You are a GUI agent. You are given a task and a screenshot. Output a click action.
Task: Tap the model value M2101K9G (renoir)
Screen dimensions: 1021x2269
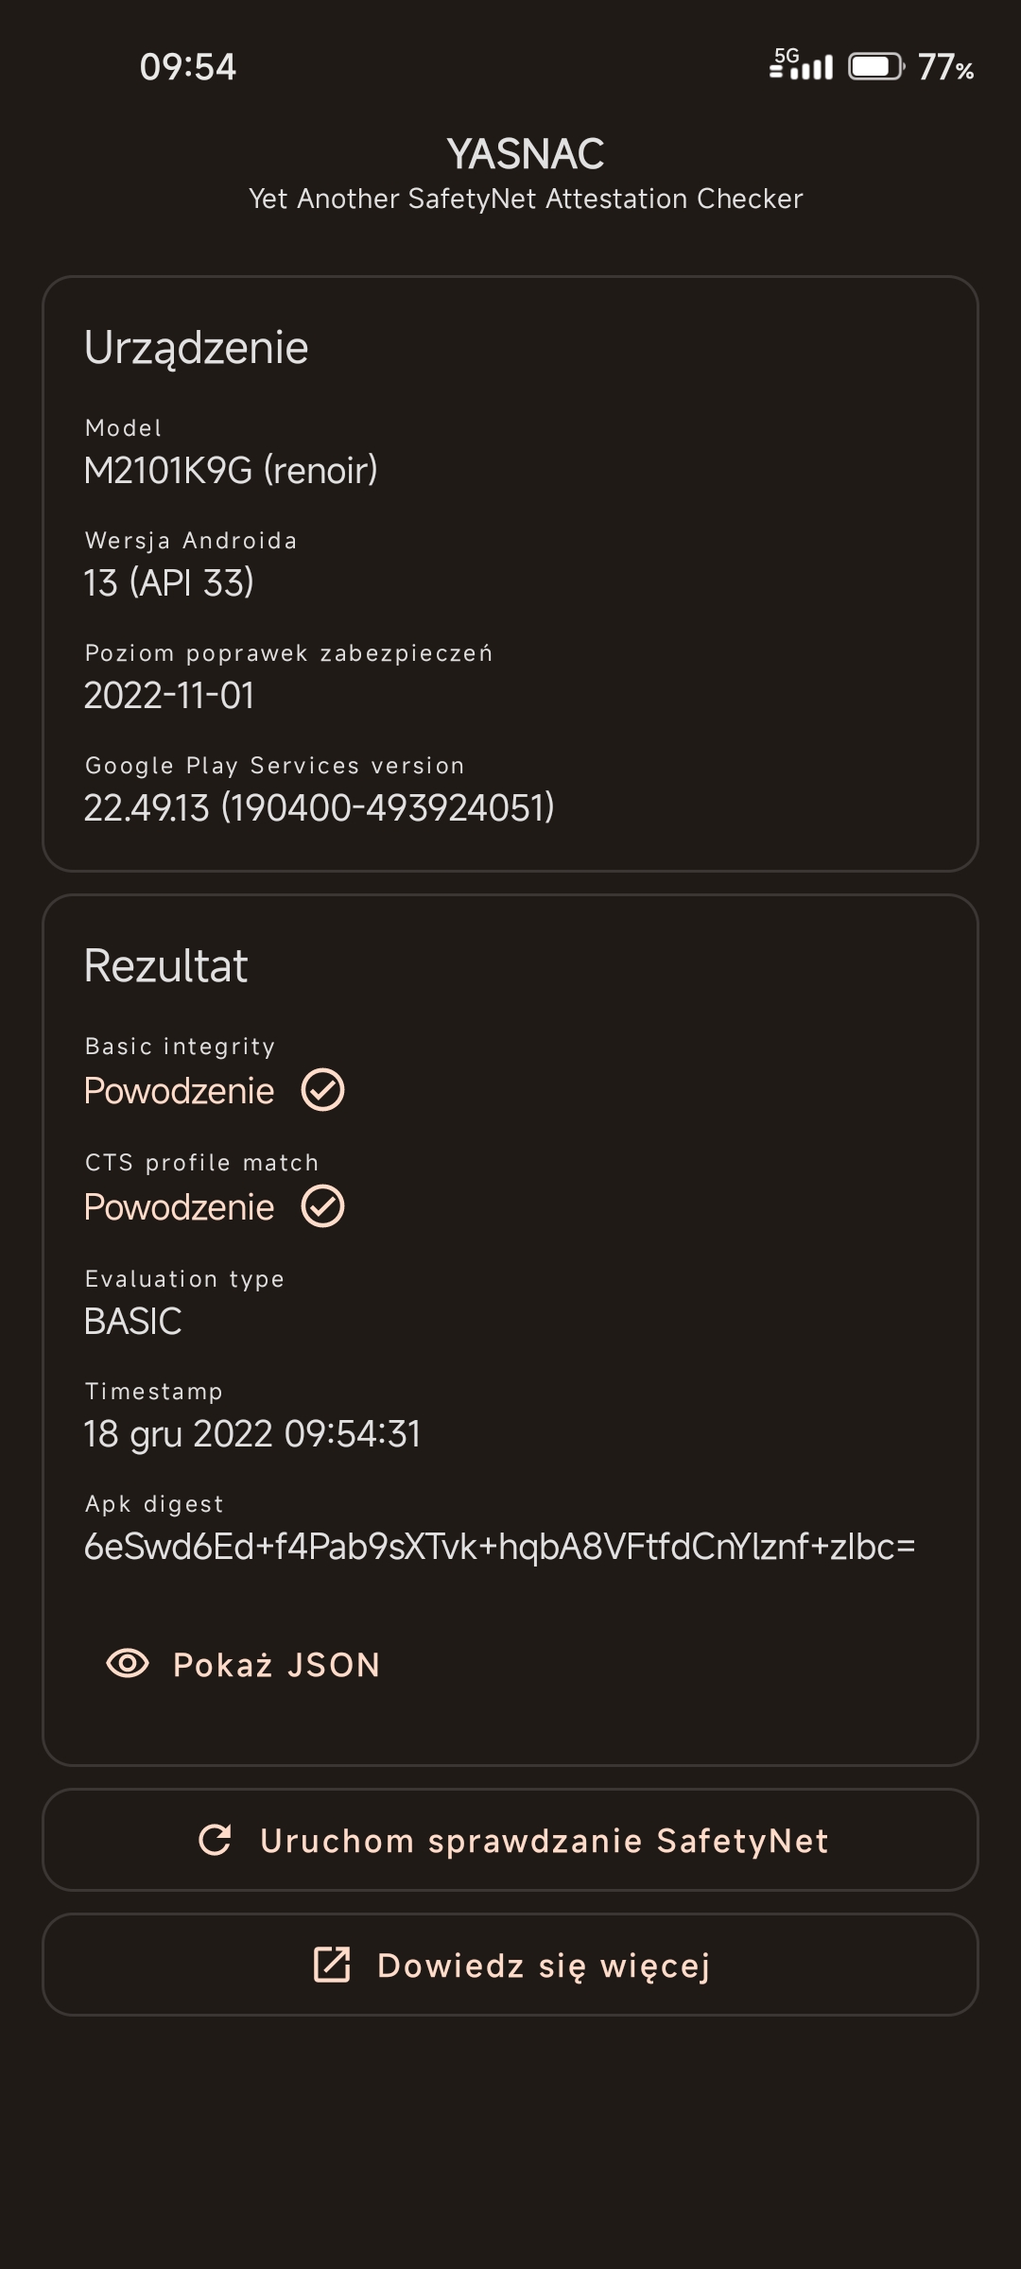point(231,470)
